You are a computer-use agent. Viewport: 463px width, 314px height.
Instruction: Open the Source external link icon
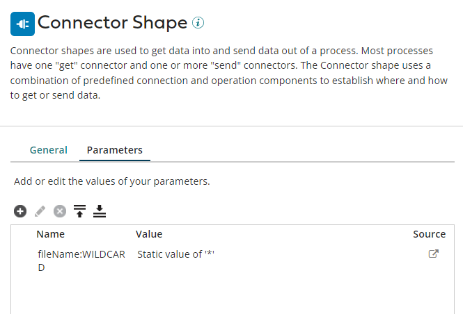(x=434, y=254)
